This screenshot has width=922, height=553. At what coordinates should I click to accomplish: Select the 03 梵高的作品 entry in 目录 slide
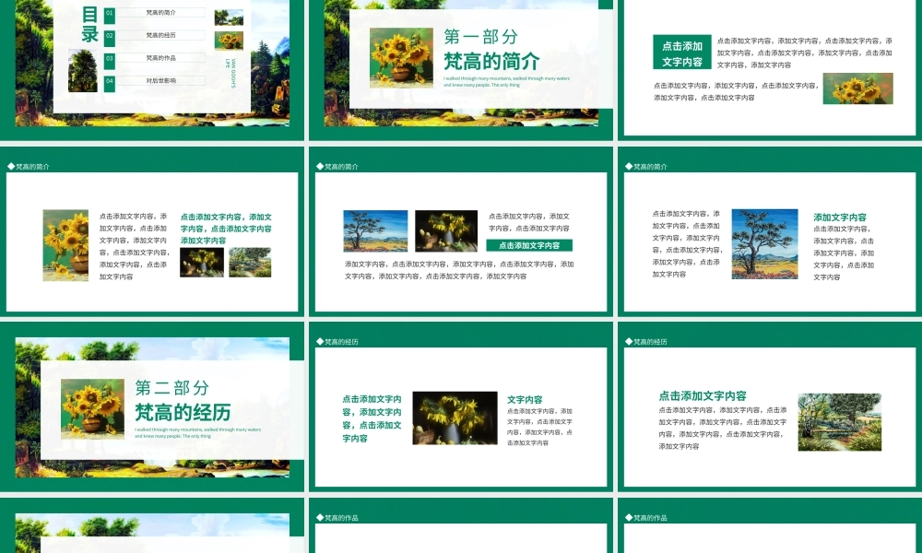155,57
